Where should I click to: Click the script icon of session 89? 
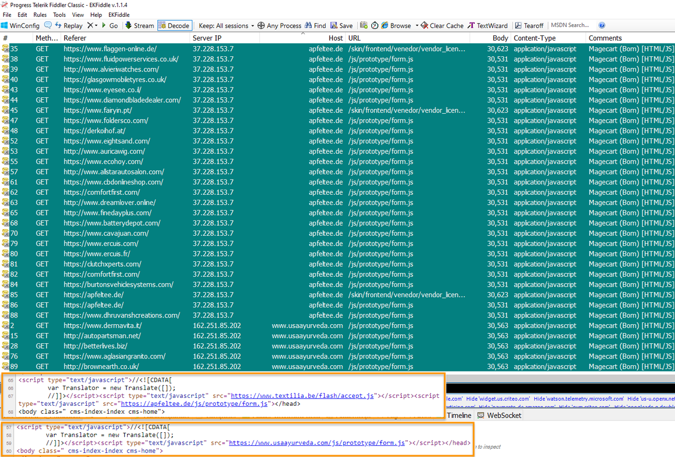(6, 366)
